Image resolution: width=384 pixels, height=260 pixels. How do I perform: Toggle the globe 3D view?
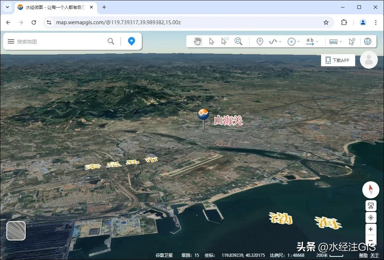click(x=368, y=42)
